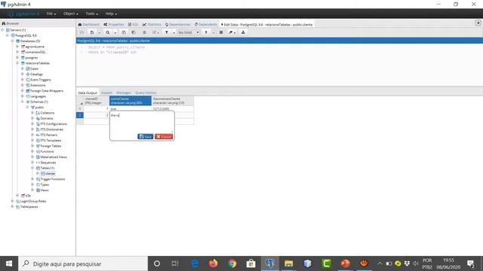Select Trigger Functions in browser tree
The height and width of the screenshot is (271, 483).
(x=53, y=179)
